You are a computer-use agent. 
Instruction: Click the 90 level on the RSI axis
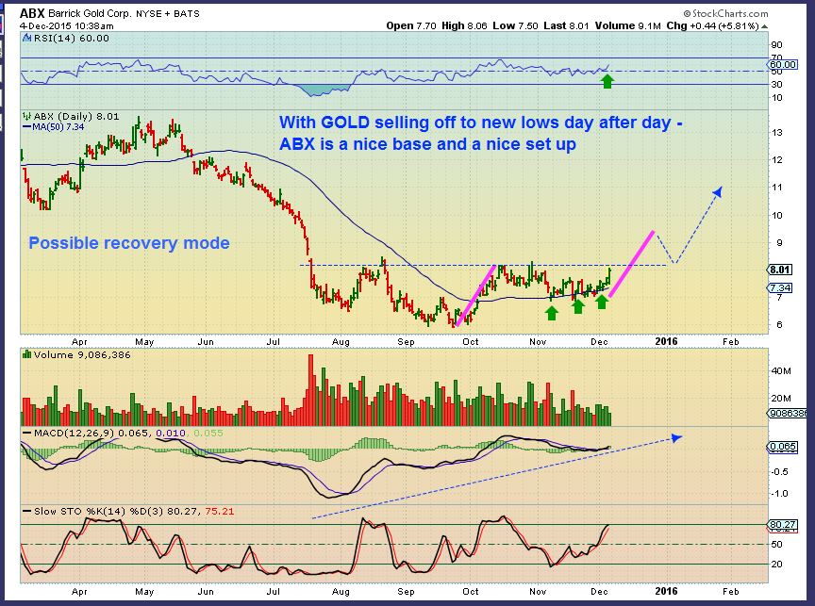tap(776, 45)
